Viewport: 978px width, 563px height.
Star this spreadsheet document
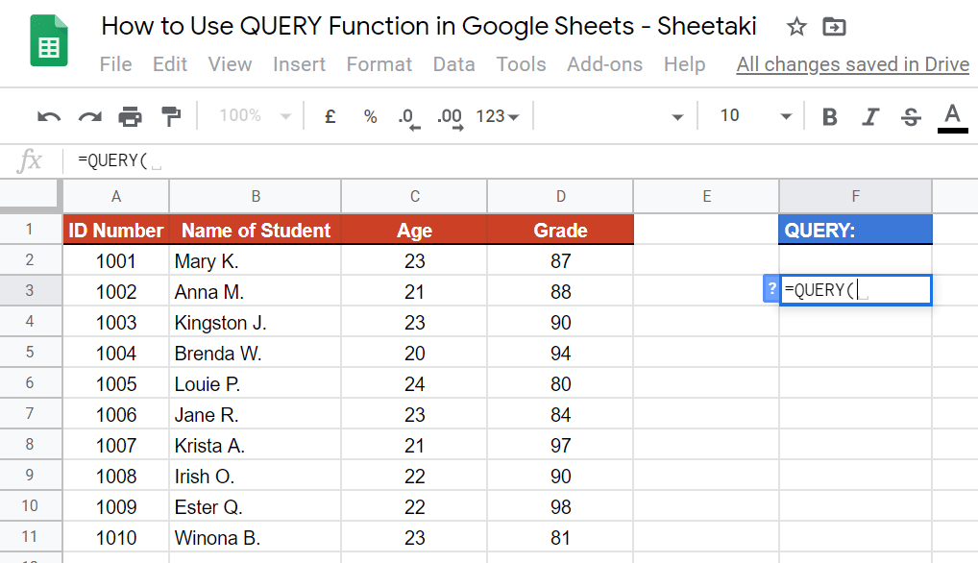tap(796, 27)
